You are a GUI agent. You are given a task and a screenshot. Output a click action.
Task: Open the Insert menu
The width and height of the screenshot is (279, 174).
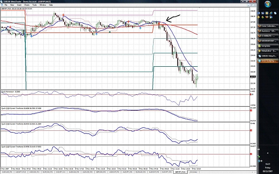point(19,5)
